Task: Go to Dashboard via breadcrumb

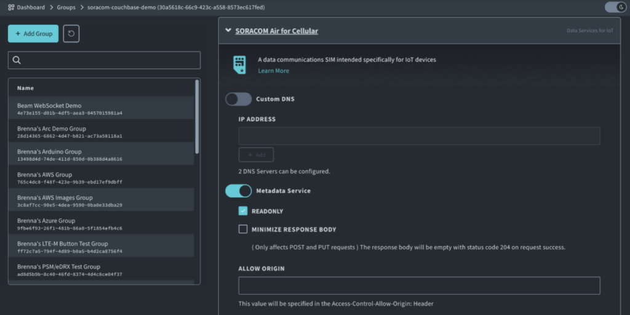Action: (31, 7)
